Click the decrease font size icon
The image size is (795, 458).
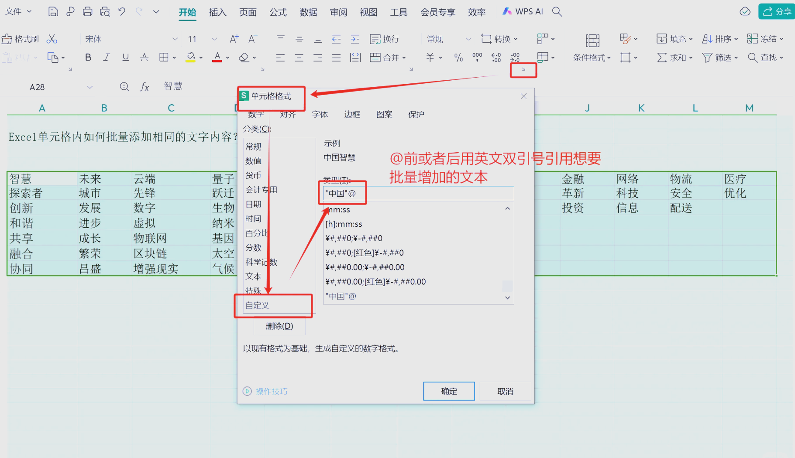click(253, 39)
